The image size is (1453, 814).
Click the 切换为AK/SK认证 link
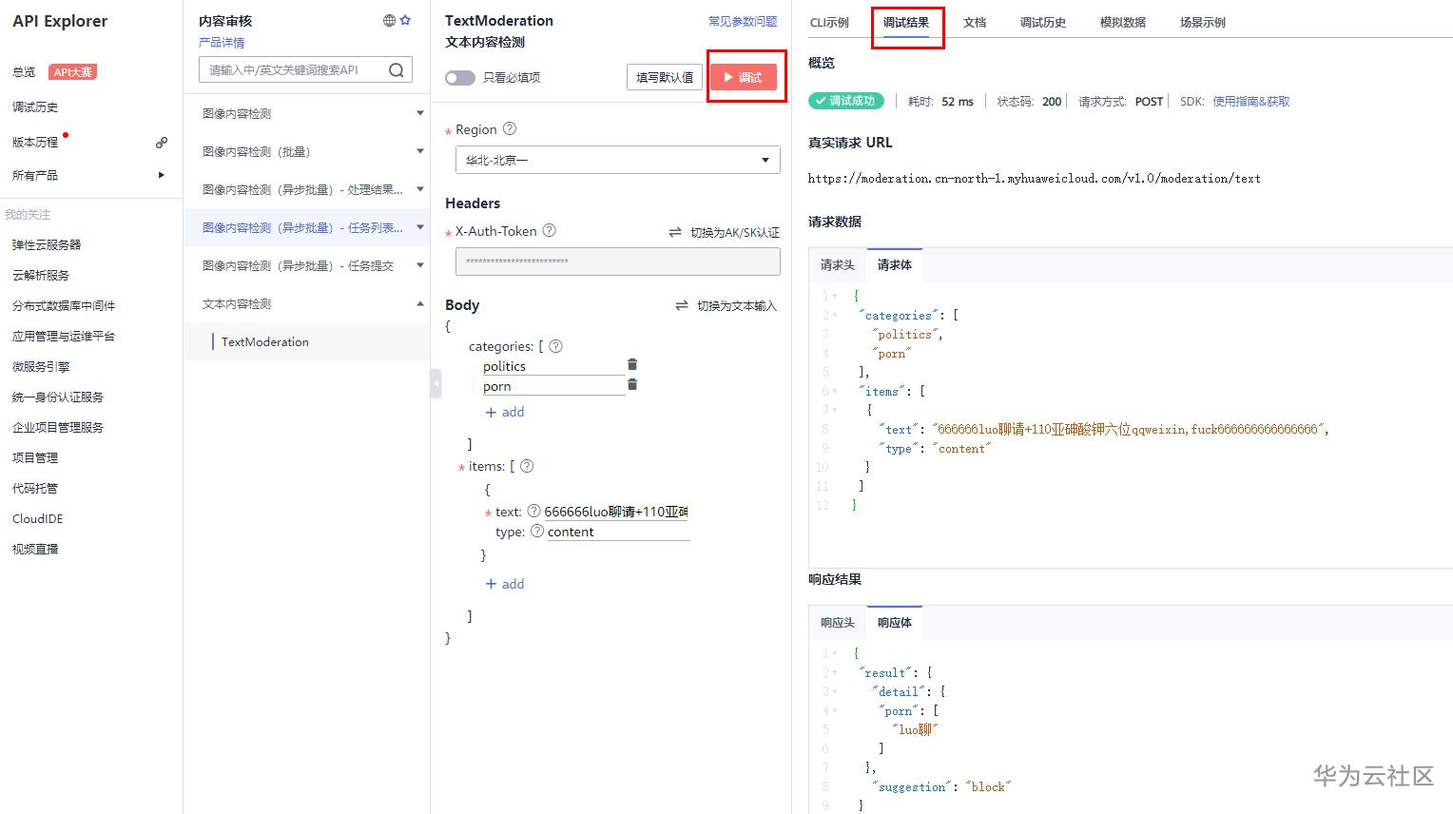point(735,232)
